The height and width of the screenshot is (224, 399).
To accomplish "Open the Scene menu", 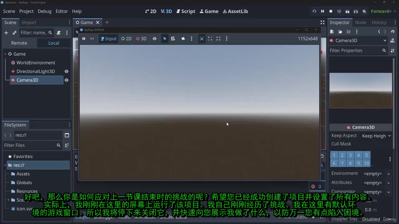I will [9, 11].
